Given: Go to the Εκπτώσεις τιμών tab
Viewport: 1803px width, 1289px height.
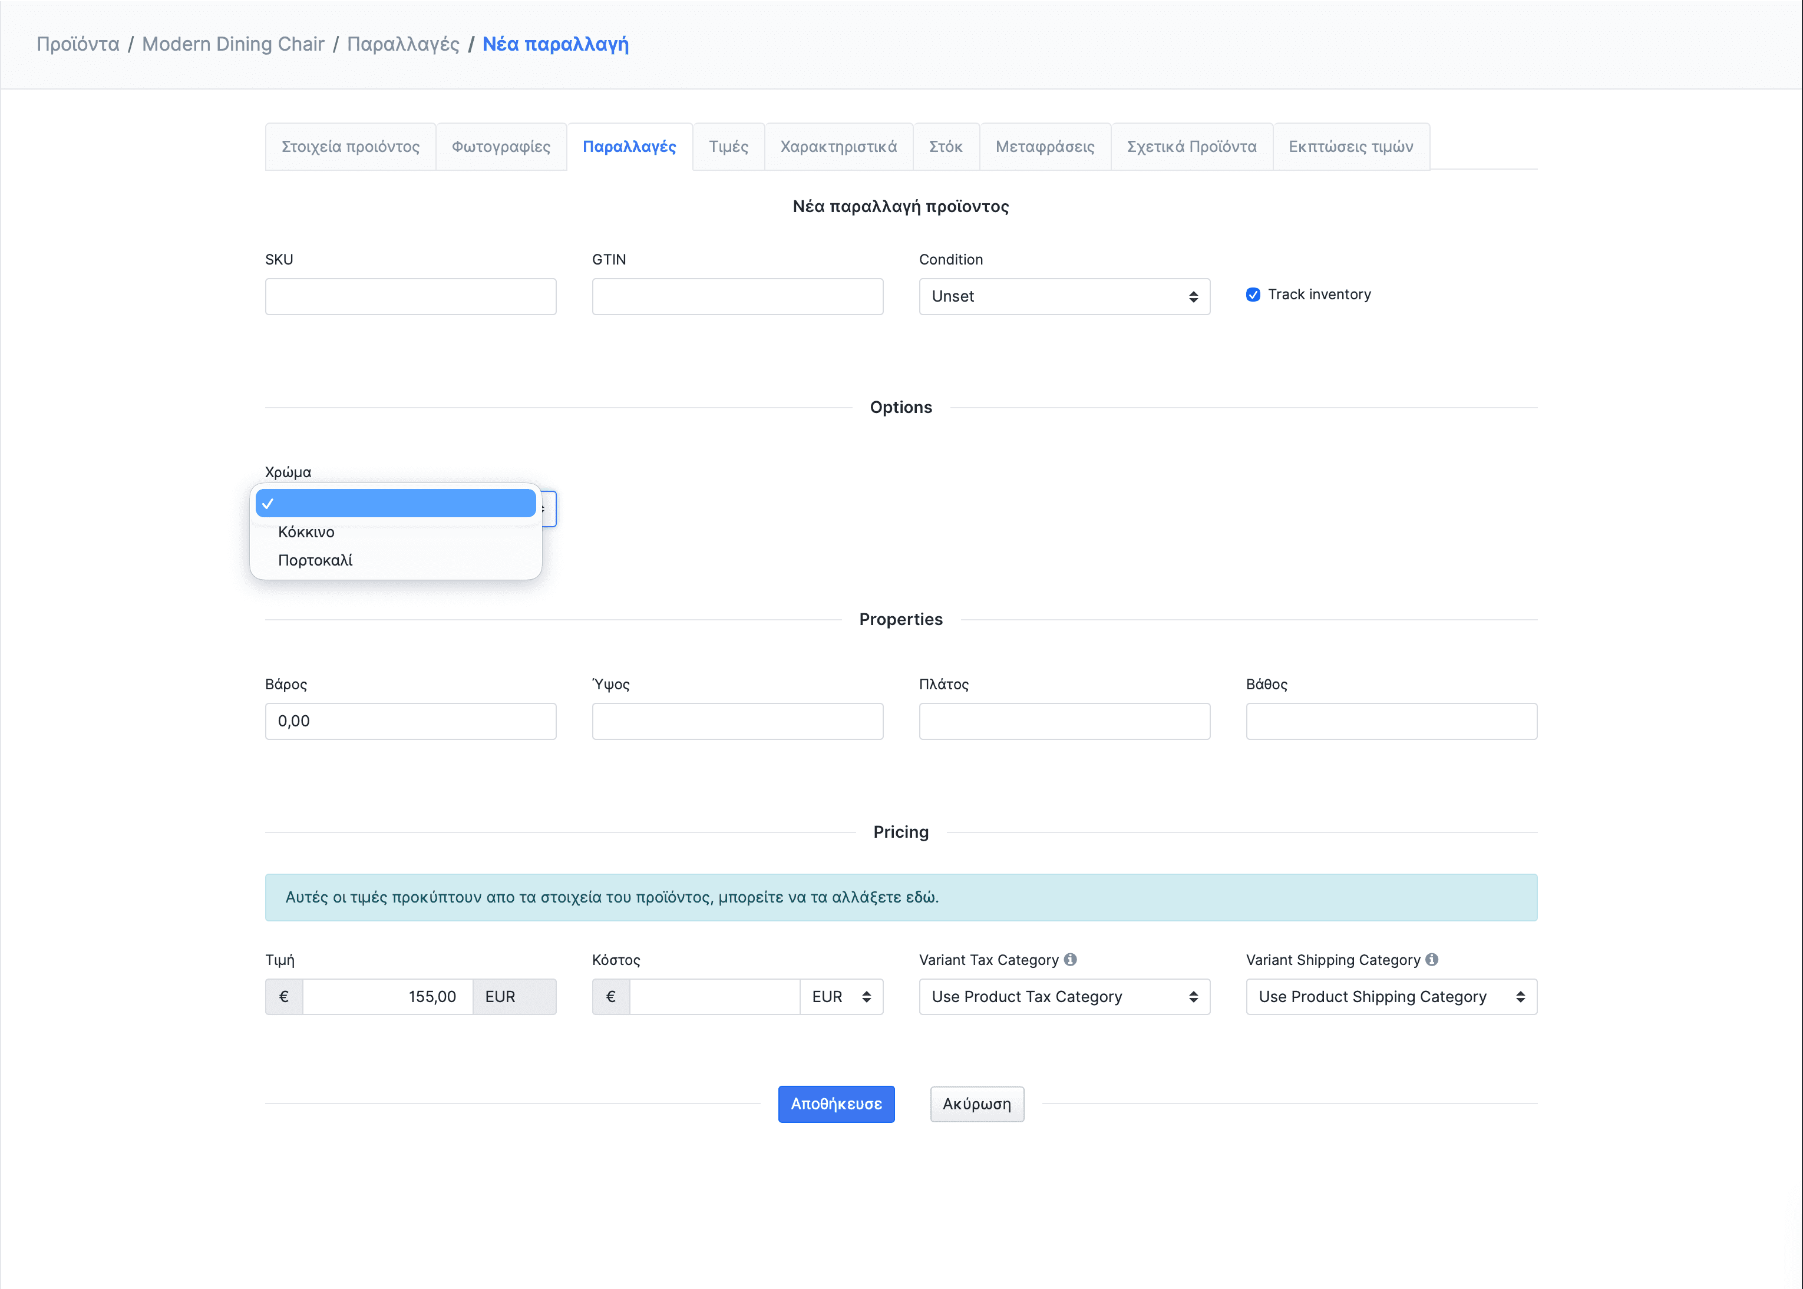Looking at the screenshot, I should [x=1350, y=147].
